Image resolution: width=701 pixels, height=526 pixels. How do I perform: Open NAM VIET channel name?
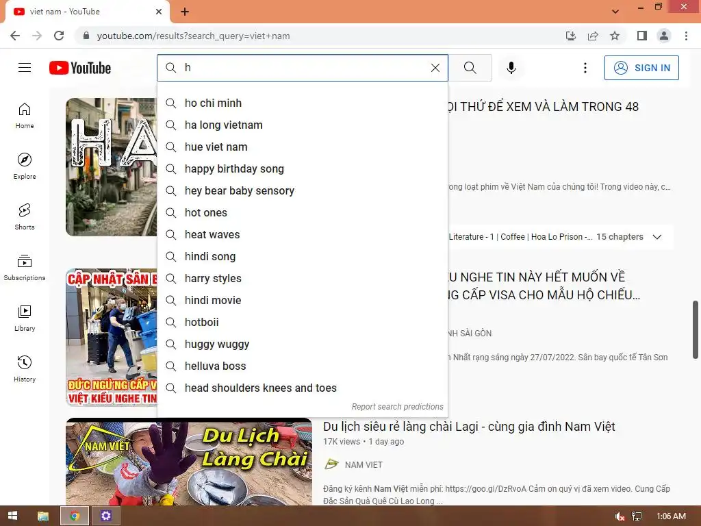pyautogui.click(x=364, y=465)
